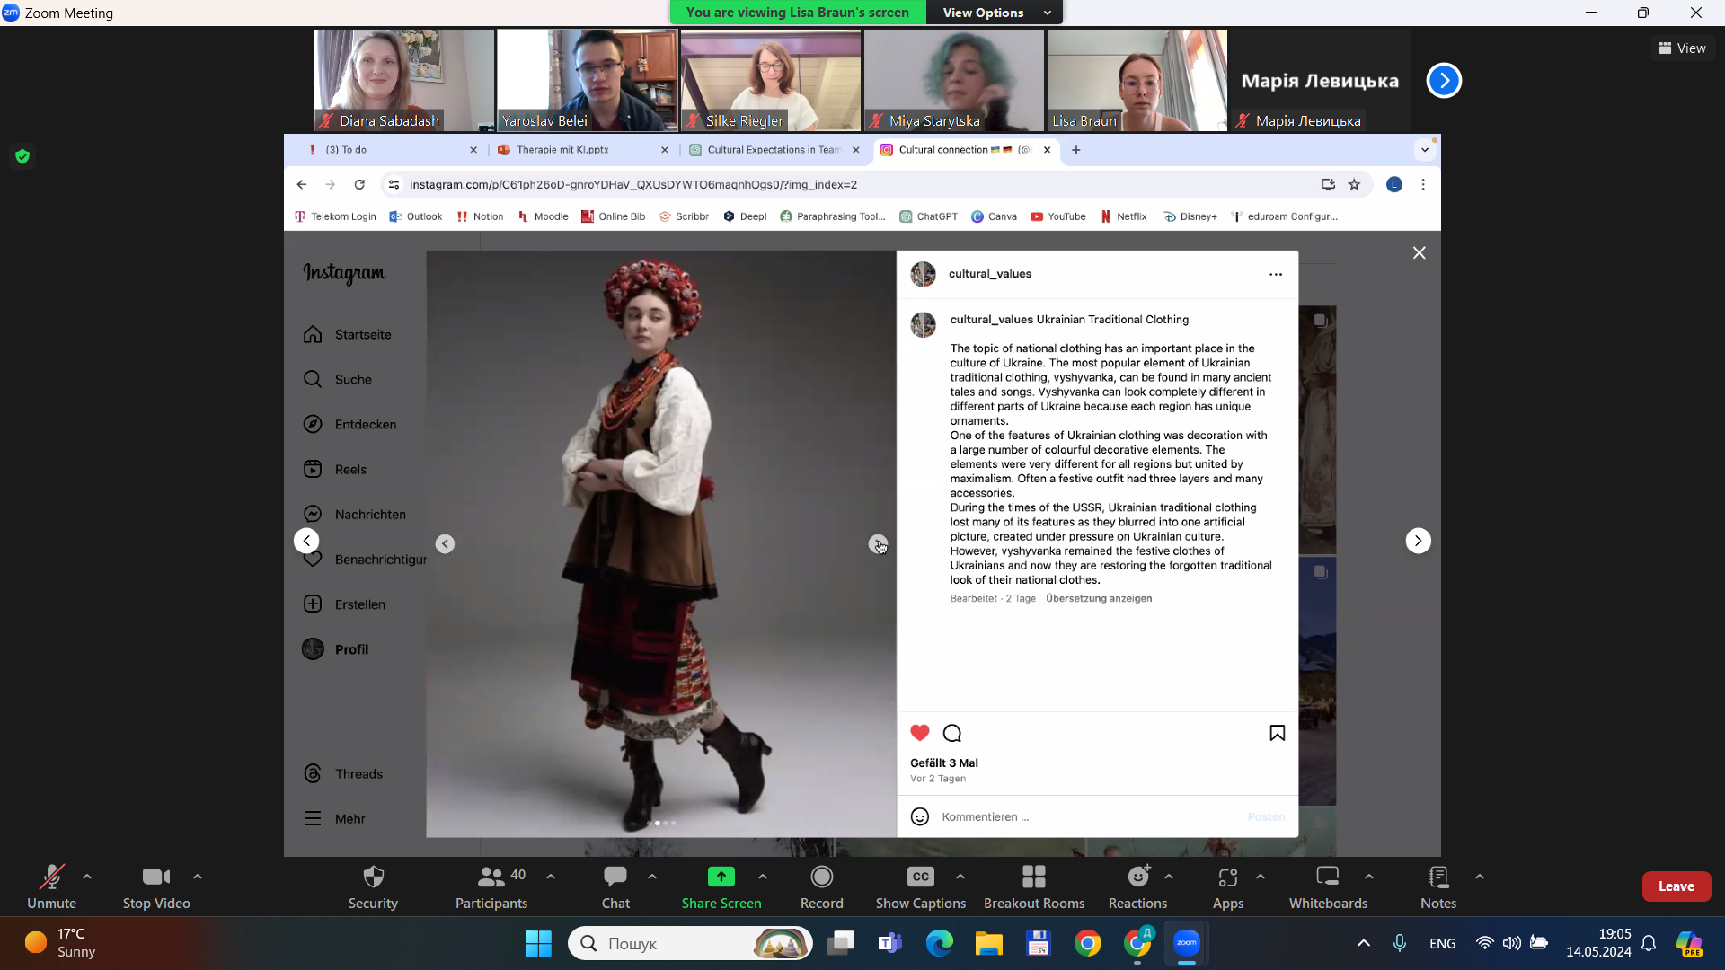Show next page of participant videos
Image resolution: width=1725 pixels, height=970 pixels.
pos(1444,81)
